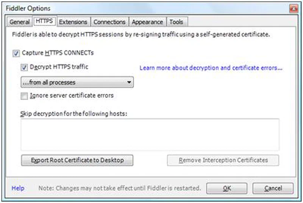Show the Appearance tab
This screenshot has height=203, width=303.
[147, 22]
